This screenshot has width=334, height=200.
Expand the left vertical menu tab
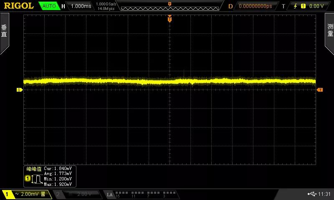4,33
